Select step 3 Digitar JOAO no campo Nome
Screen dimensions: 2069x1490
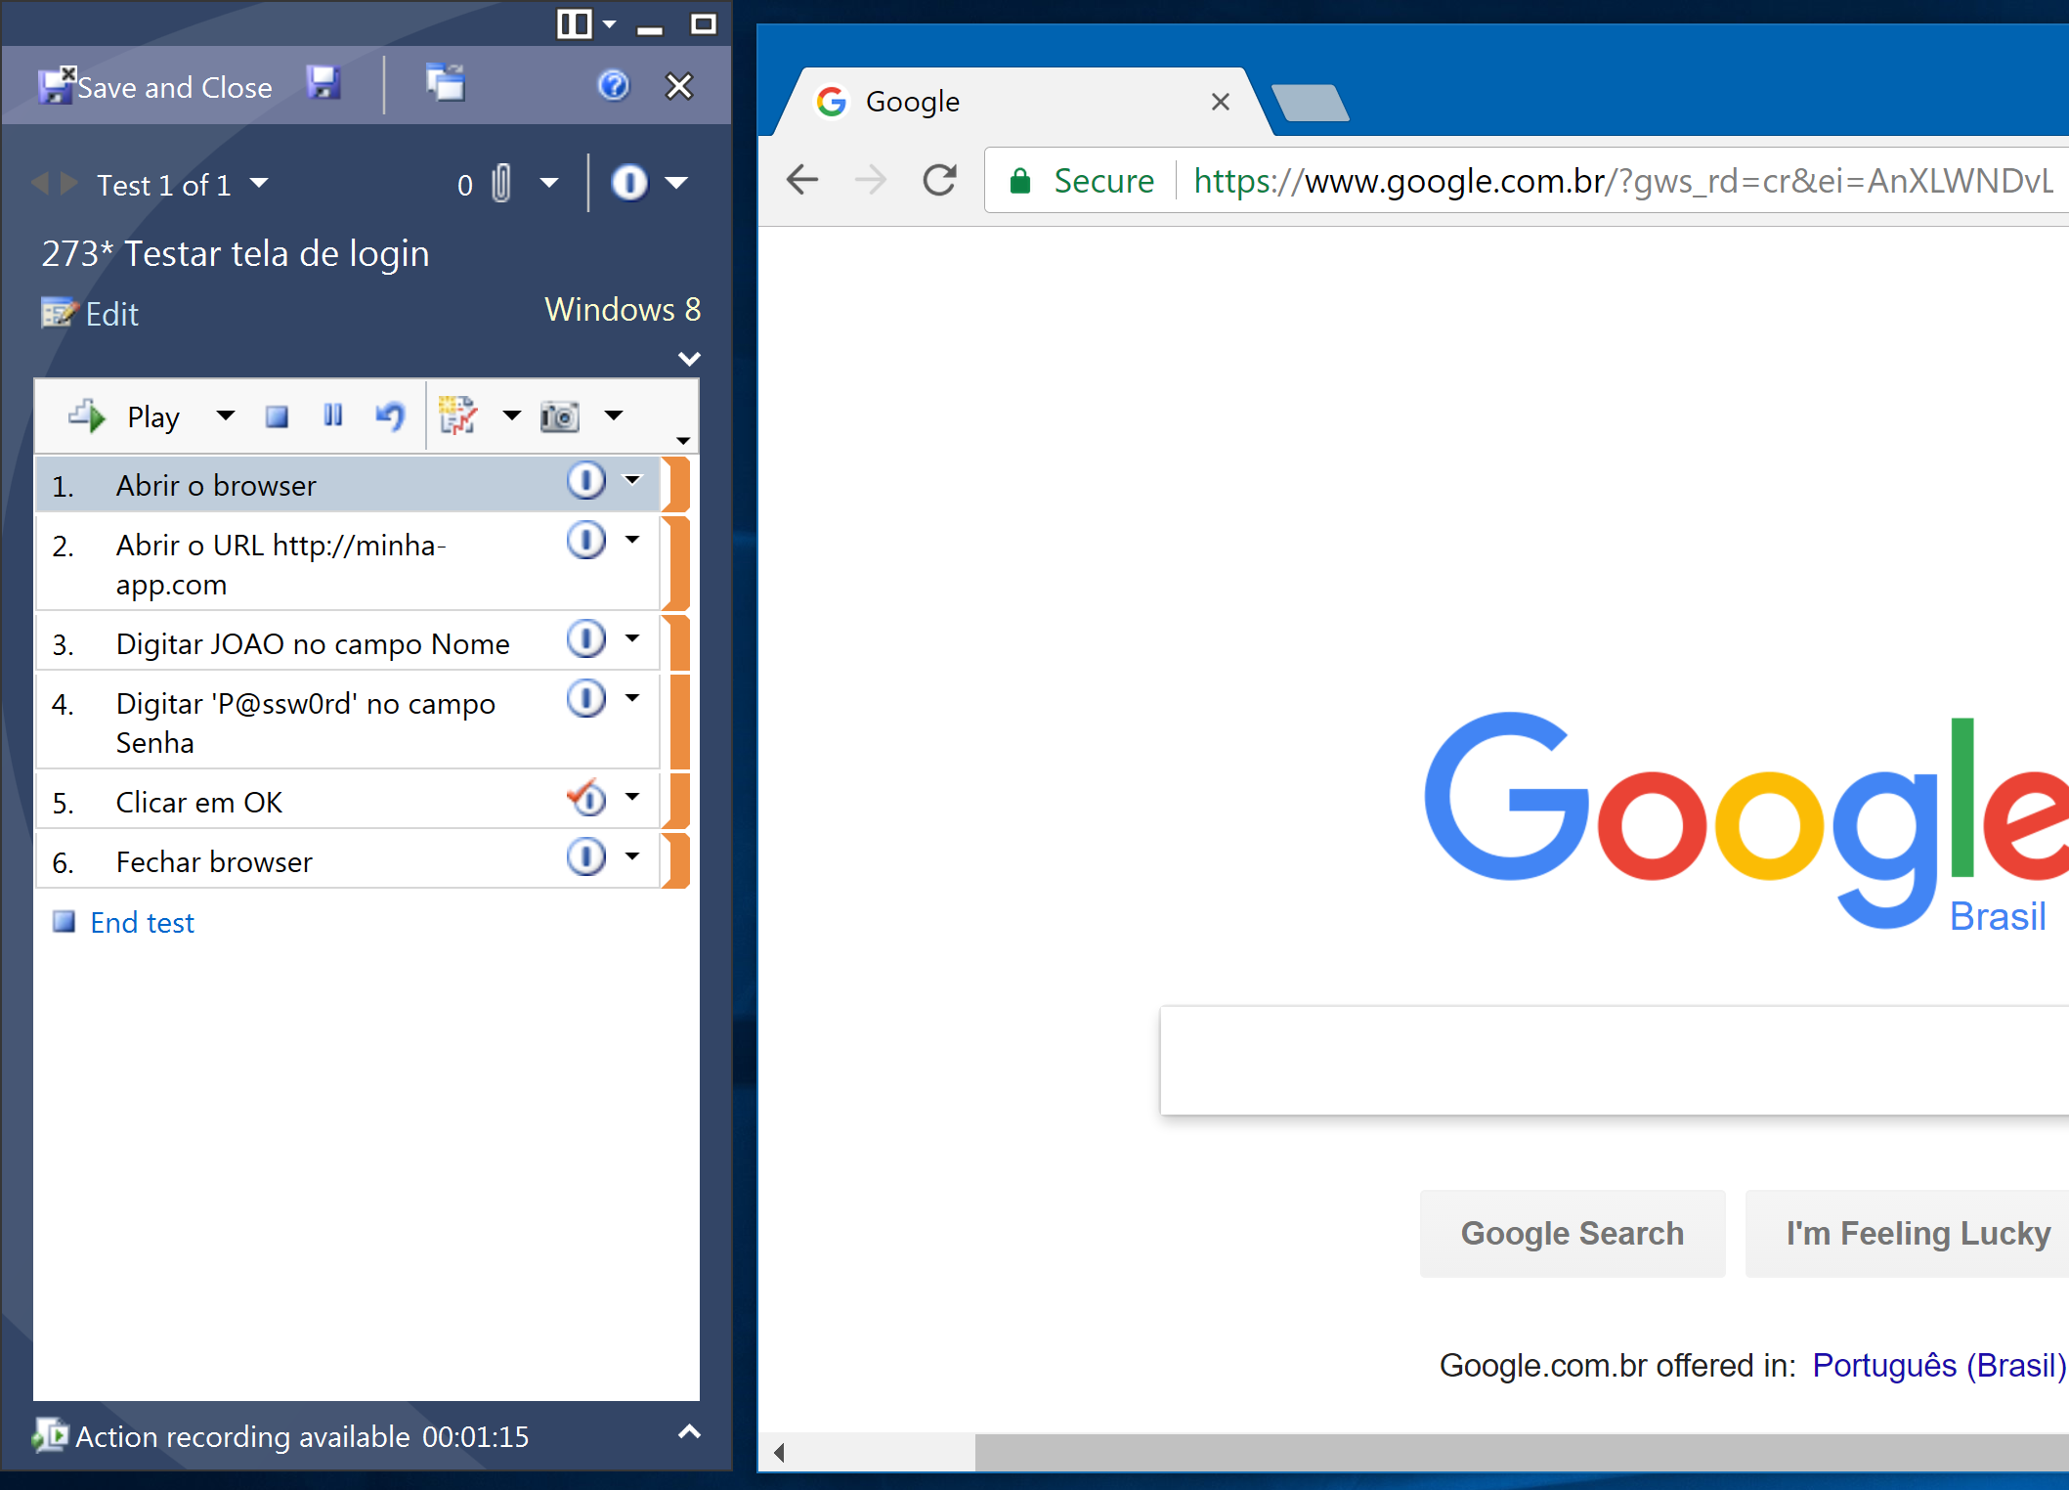coord(348,643)
